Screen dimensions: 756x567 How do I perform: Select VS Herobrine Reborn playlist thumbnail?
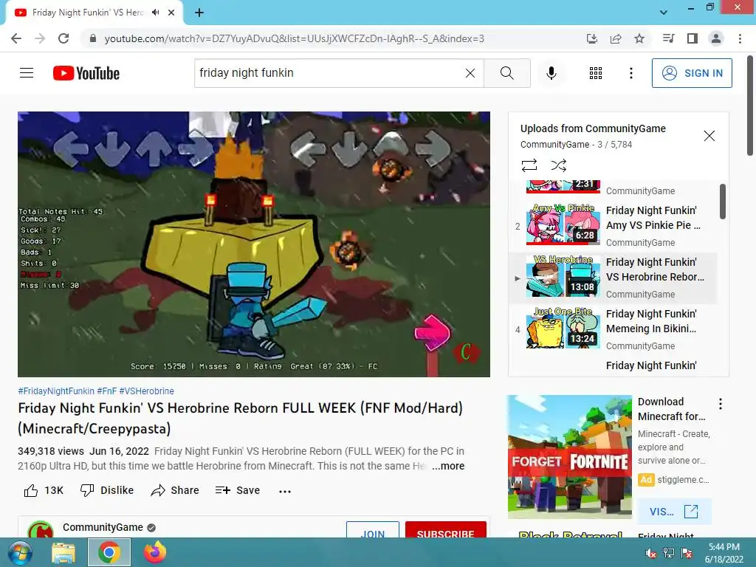pos(563,276)
